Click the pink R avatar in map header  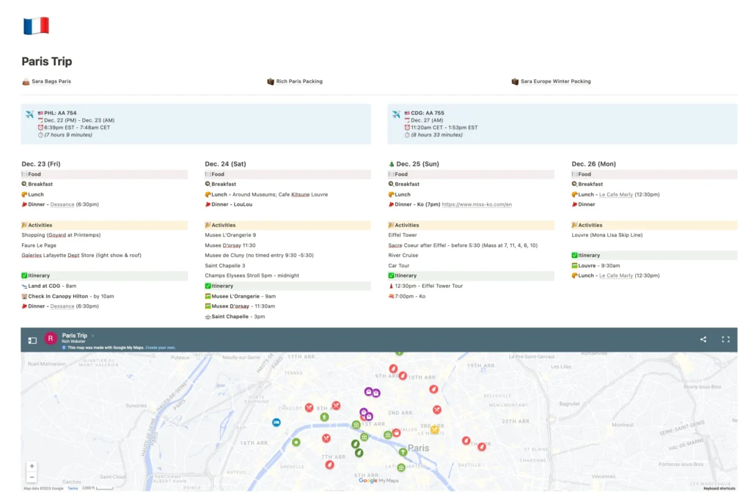[x=51, y=339]
